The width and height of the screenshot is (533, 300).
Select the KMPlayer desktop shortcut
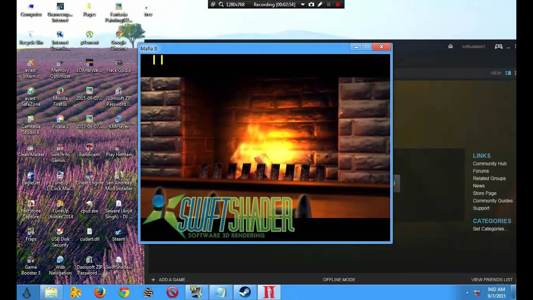119,122
